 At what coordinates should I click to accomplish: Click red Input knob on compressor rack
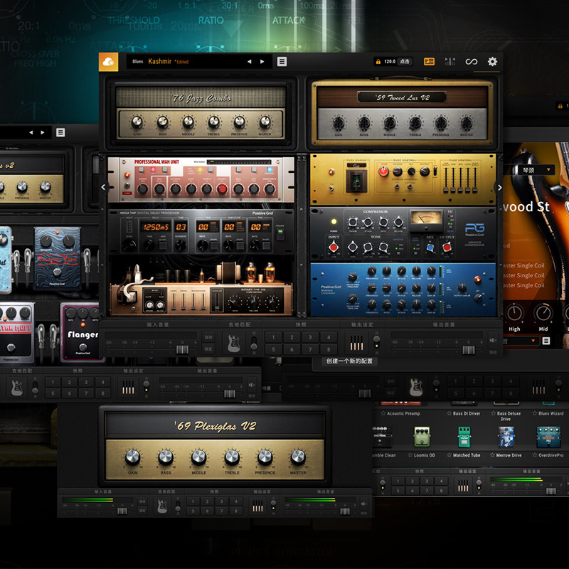[x=333, y=248]
